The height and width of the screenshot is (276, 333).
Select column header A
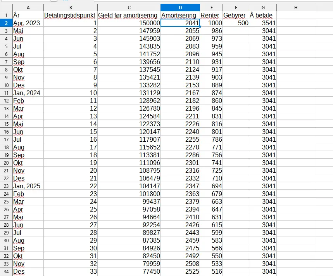[x=28, y=8]
